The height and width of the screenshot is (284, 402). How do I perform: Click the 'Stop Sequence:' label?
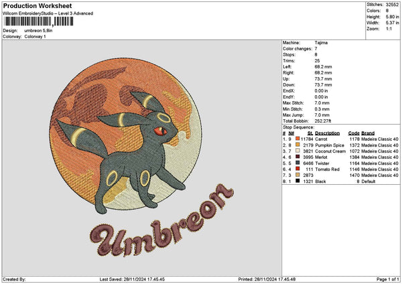pos(298,126)
